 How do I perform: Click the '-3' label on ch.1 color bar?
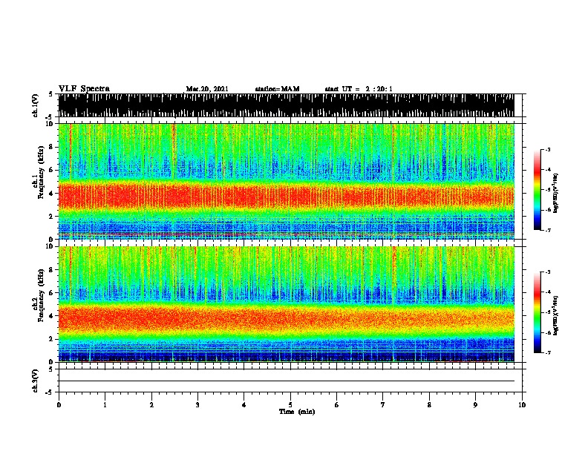(547, 149)
